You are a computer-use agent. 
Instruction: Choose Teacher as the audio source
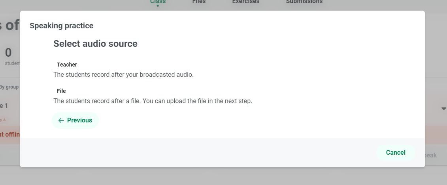67,65
